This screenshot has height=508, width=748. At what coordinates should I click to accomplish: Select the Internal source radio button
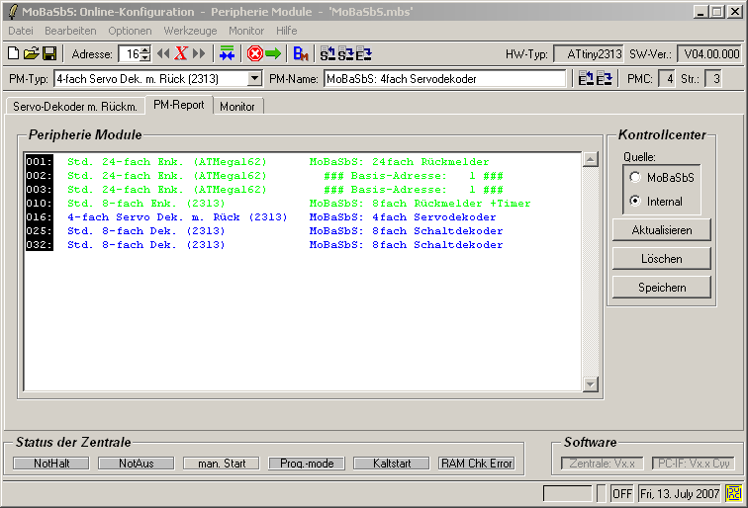coord(635,202)
